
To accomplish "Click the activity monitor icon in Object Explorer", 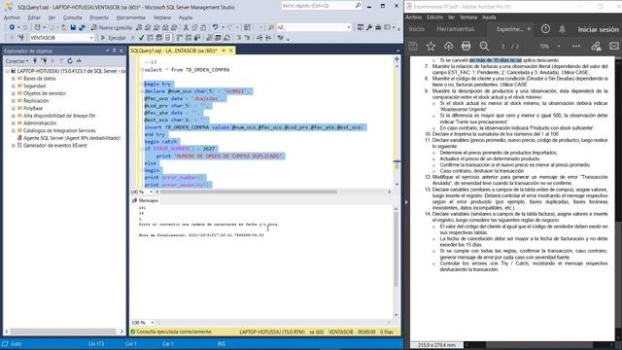I will [x=79, y=61].
